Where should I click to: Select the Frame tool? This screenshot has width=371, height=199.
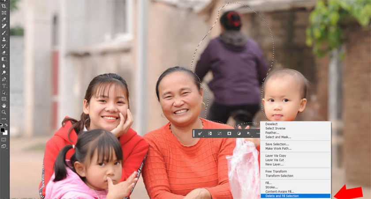tap(4, 13)
